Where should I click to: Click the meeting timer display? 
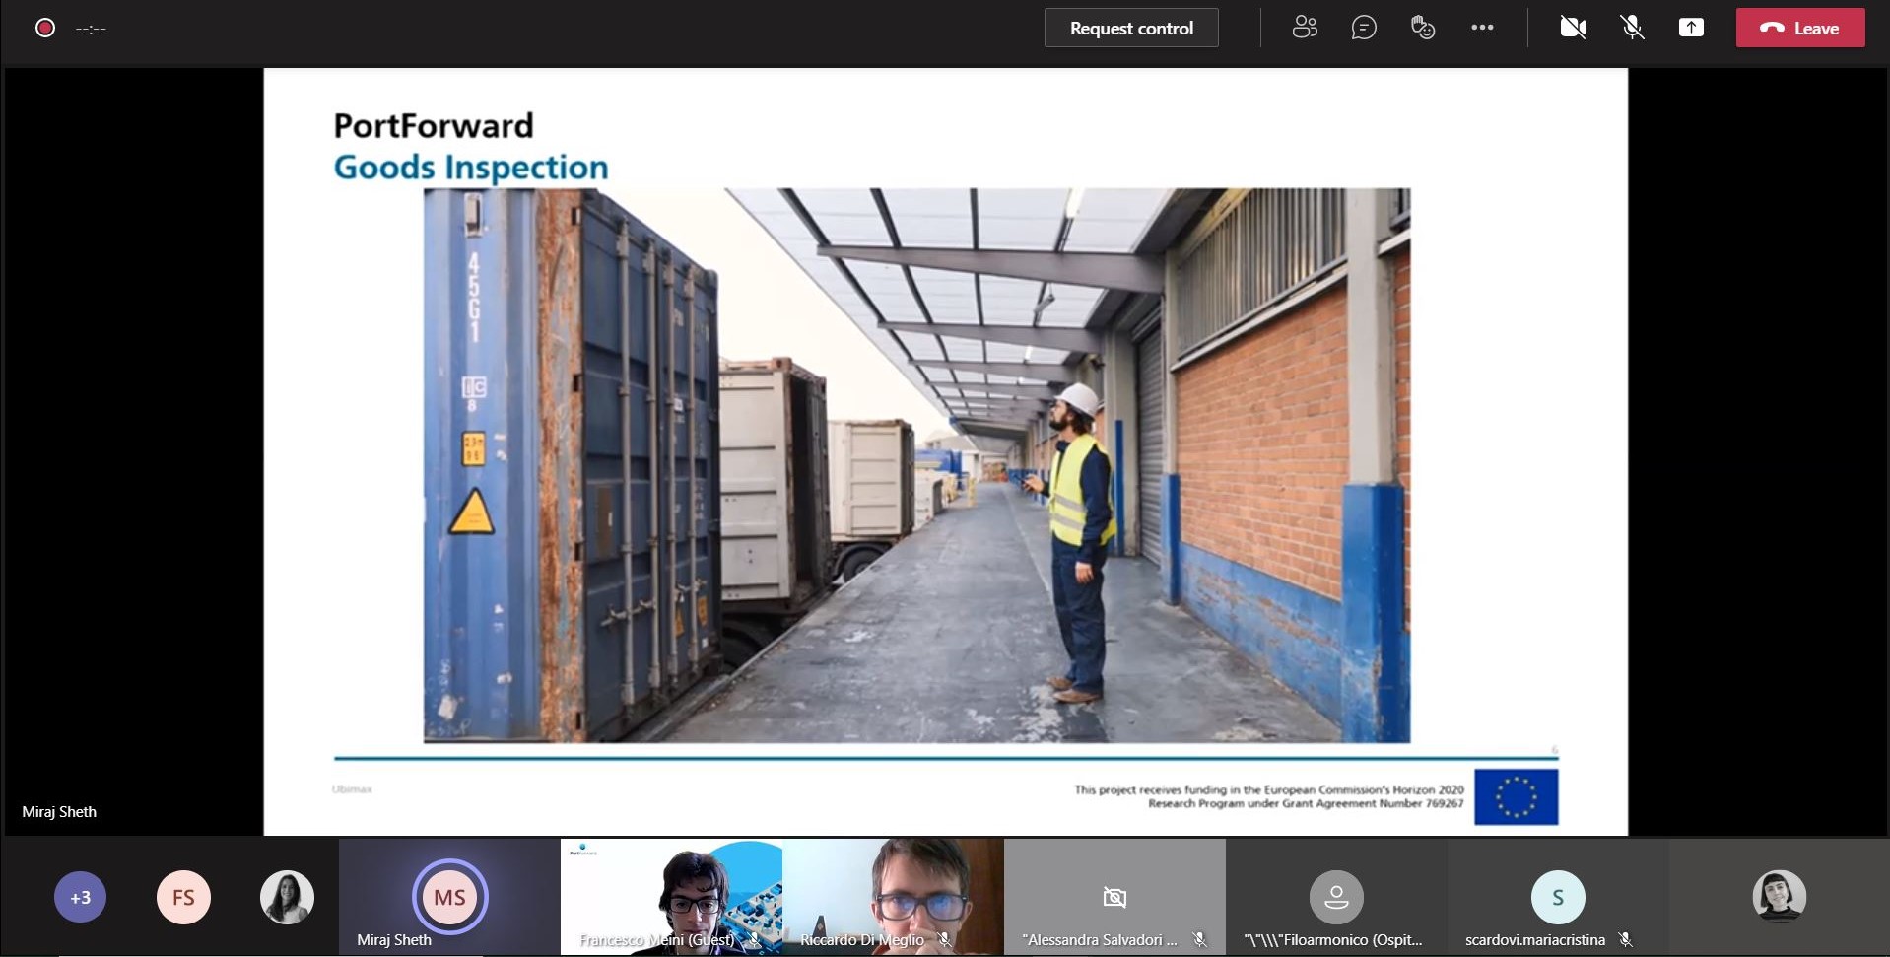point(90,29)
